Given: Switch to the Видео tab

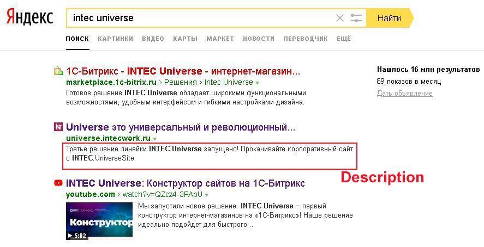Looking at the screenshot, I should point(153,39).
